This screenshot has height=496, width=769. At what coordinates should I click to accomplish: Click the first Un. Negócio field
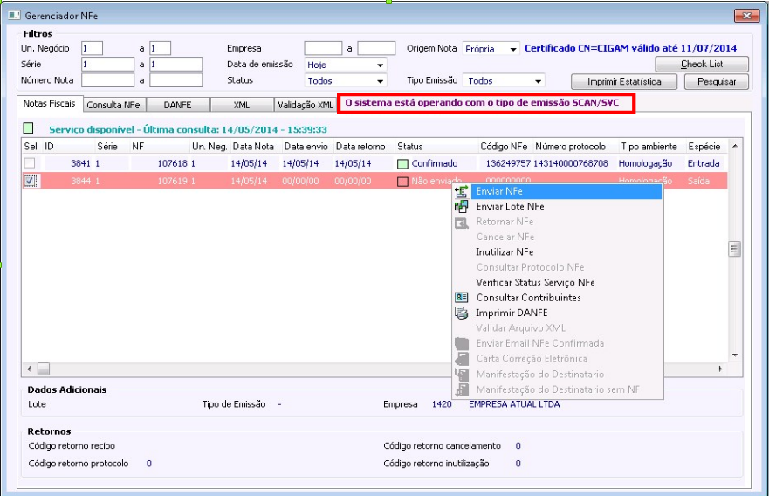tap(92, 49)
